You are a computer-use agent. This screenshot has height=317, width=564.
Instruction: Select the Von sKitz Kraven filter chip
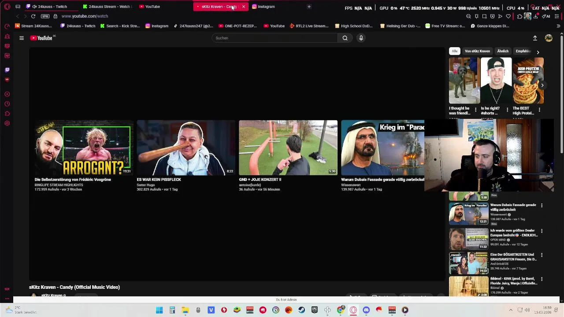click(477, 51)
